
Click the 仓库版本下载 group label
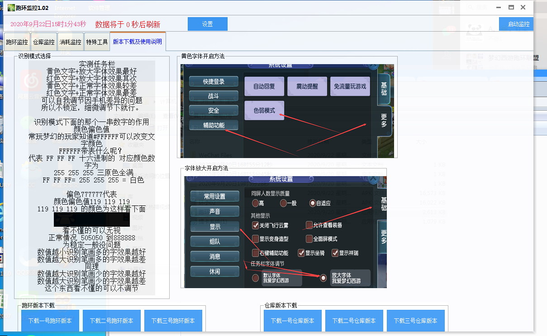click(x=281, y=305)
